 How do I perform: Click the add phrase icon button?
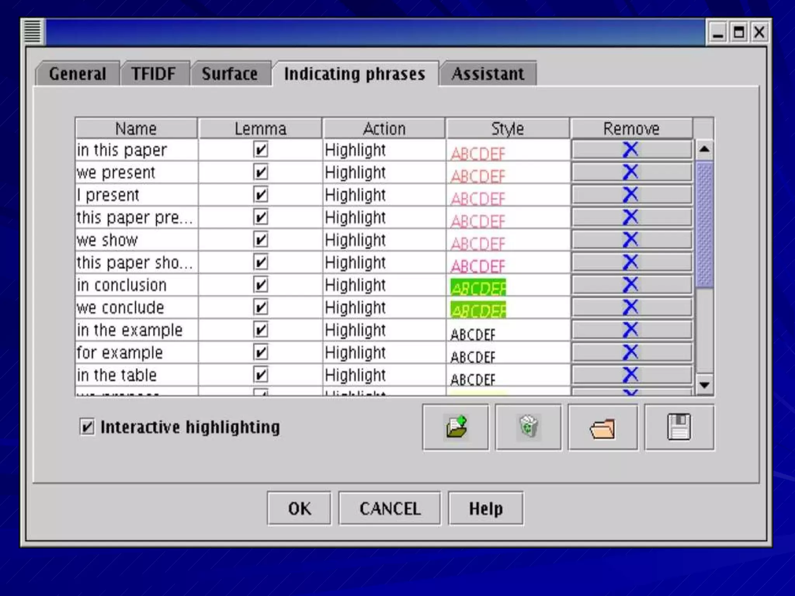(x=455, y=427)
